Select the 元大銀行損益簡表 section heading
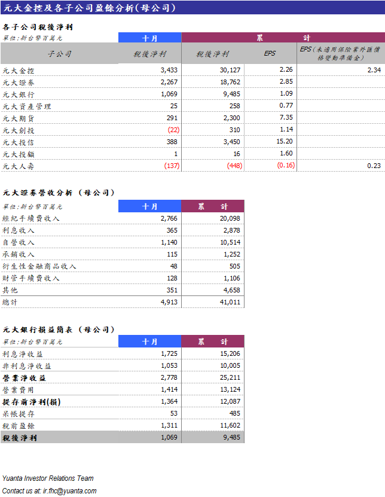 [x=59, y=330]
